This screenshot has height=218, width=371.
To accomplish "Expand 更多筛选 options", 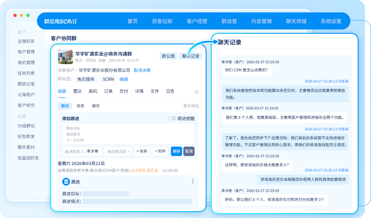I will click(x=191, y=106).
